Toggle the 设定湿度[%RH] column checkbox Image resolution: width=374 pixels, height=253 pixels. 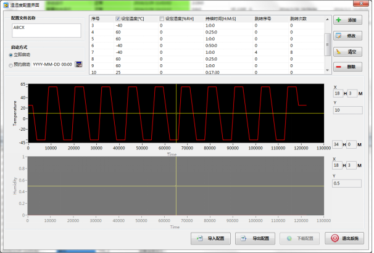[x=162, y=19]
